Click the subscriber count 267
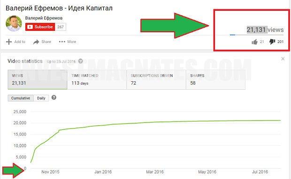The image size is (291, 179). [61, 27]
